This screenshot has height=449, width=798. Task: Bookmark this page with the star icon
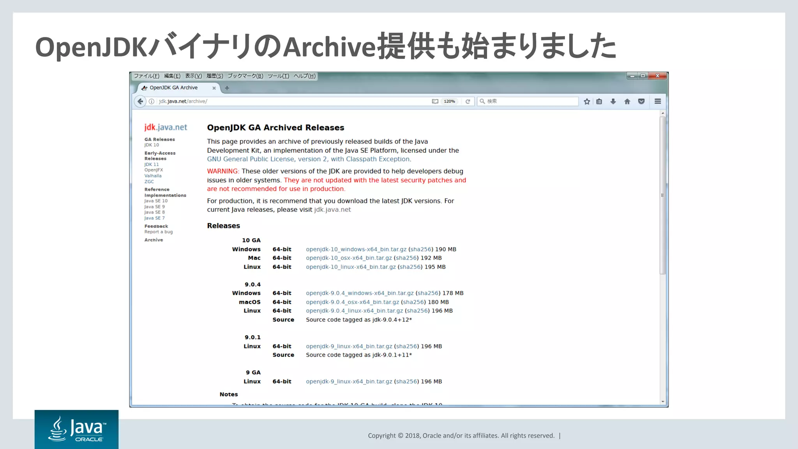coord(587,101)
